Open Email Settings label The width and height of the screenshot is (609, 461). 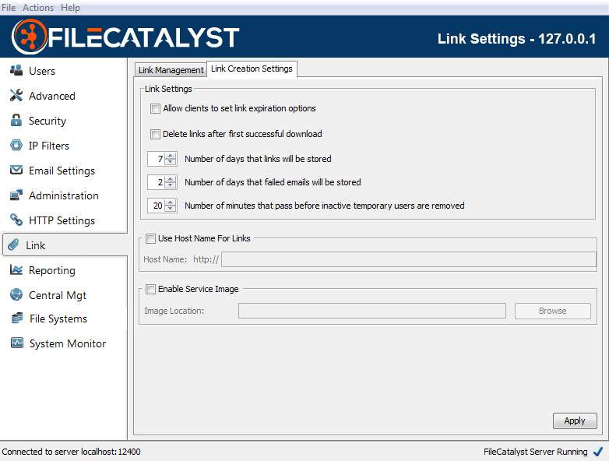[x=62, y=171]
